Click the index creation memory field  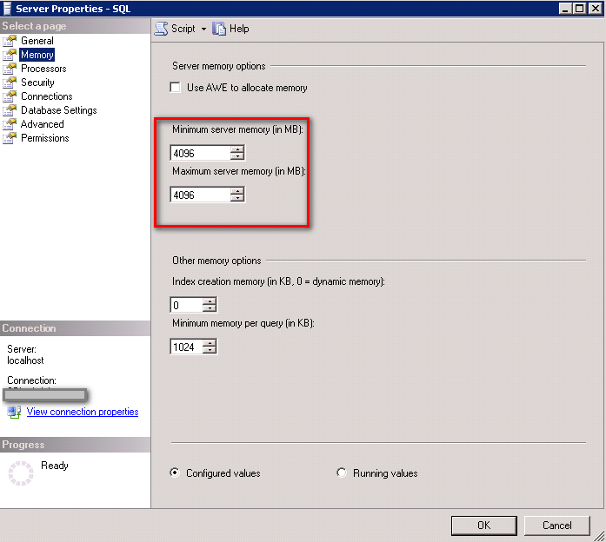click(186, 305)
